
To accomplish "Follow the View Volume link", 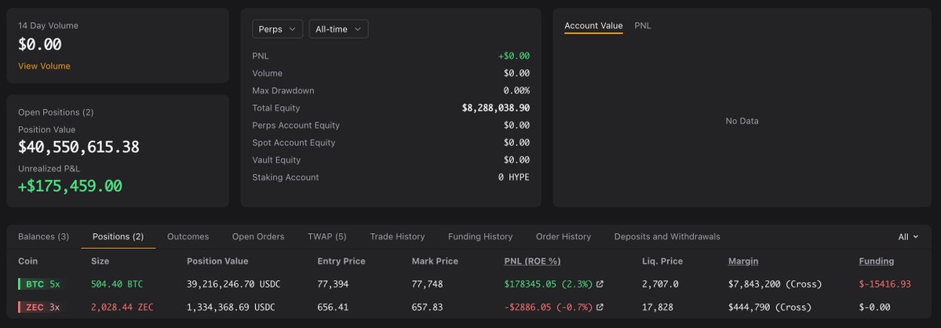I will coord(44,66).
